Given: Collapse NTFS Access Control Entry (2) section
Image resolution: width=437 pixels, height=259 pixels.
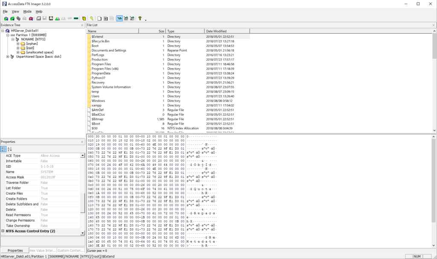Looking at the screenshot, I should point(3,231).
